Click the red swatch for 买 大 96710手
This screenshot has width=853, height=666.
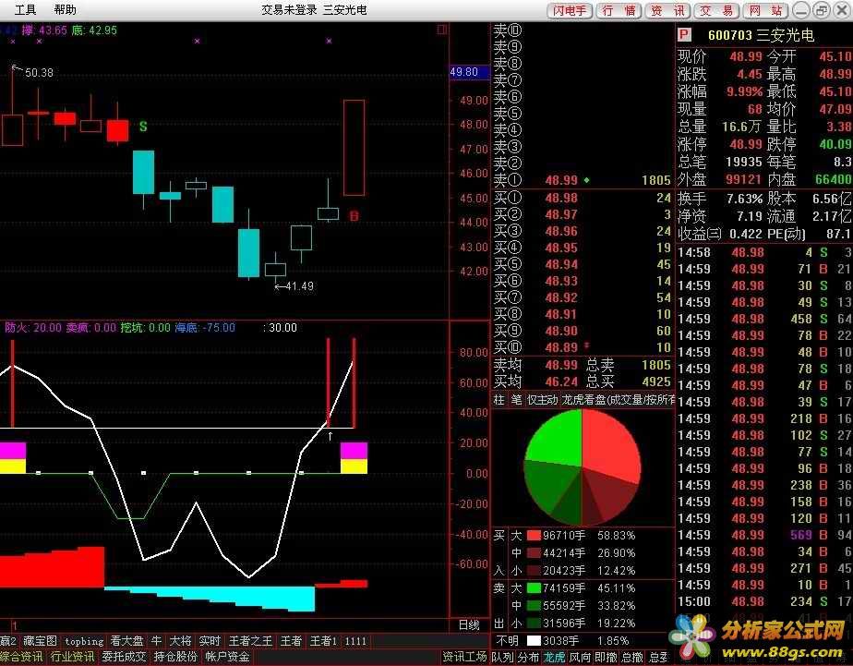tap(535, 536)
